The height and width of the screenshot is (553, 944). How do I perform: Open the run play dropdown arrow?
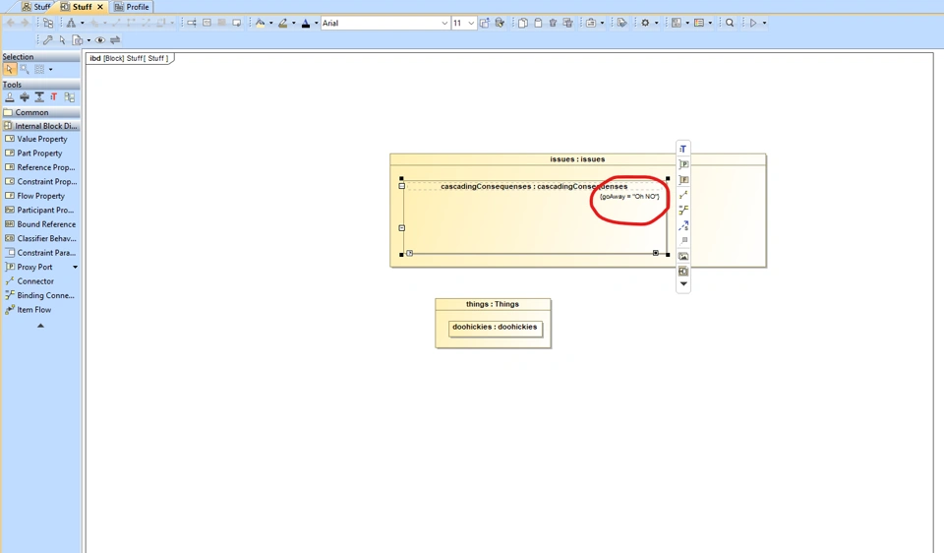(765, 23)
